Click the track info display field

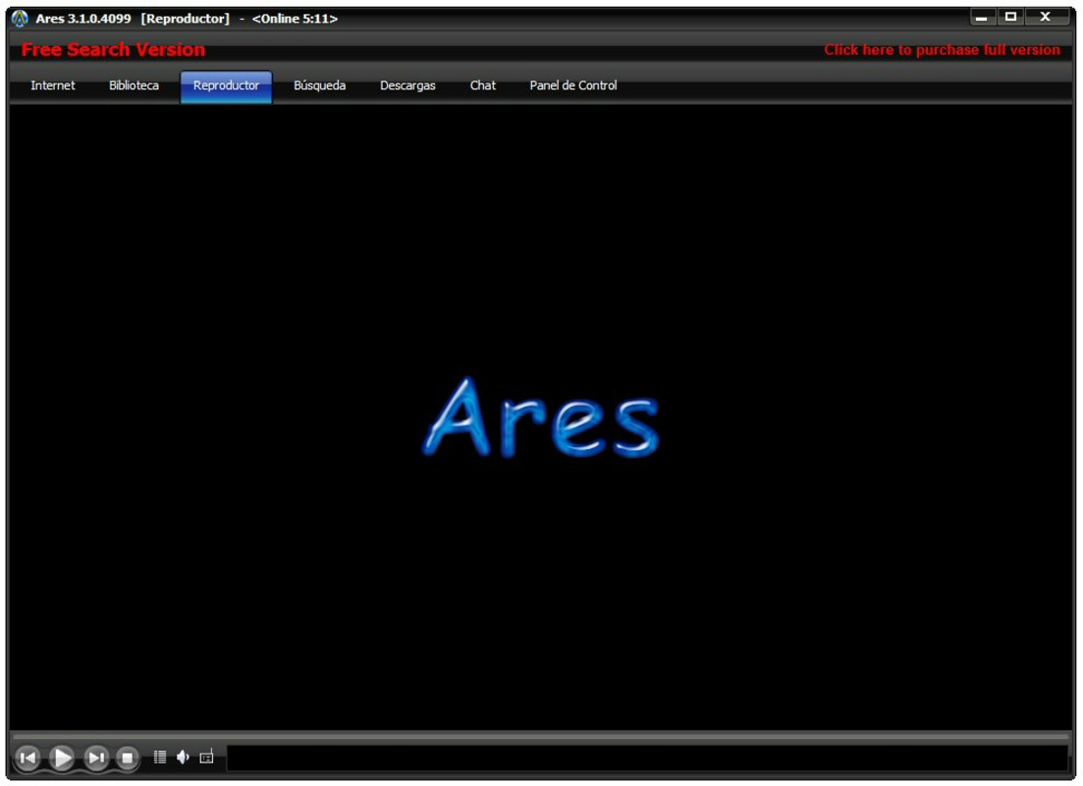coord(647,758)
